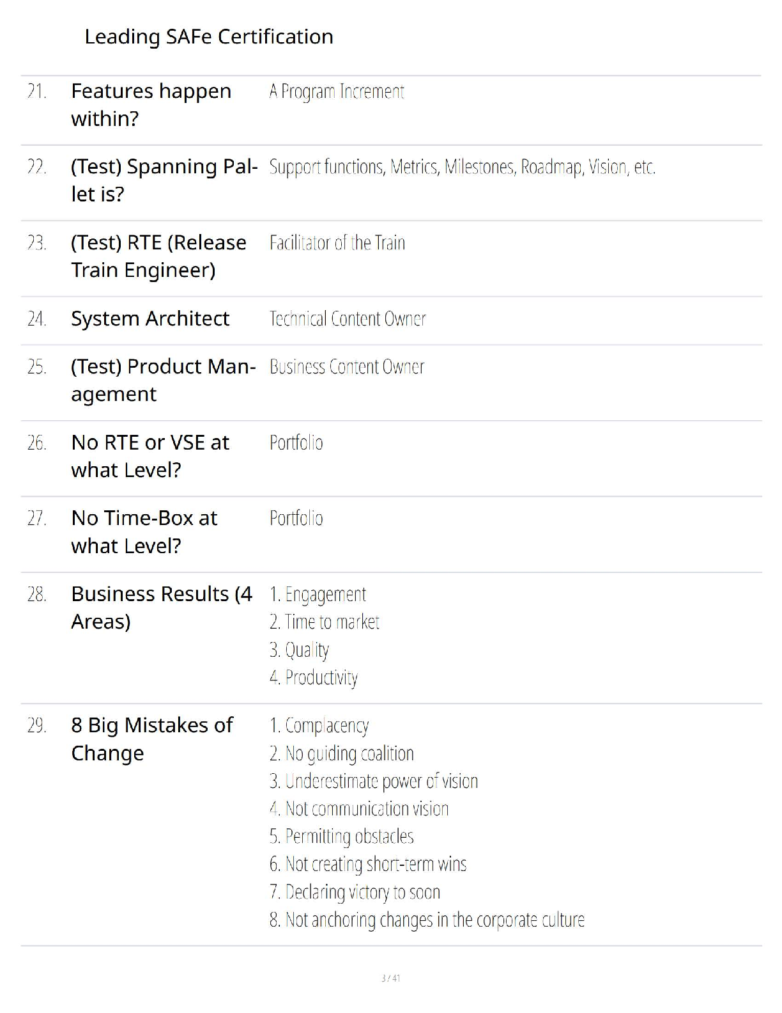This screenshot has width=782, height=1013.
Task: Click the "(Test) Product Management" term
Action: pos(163,380)
